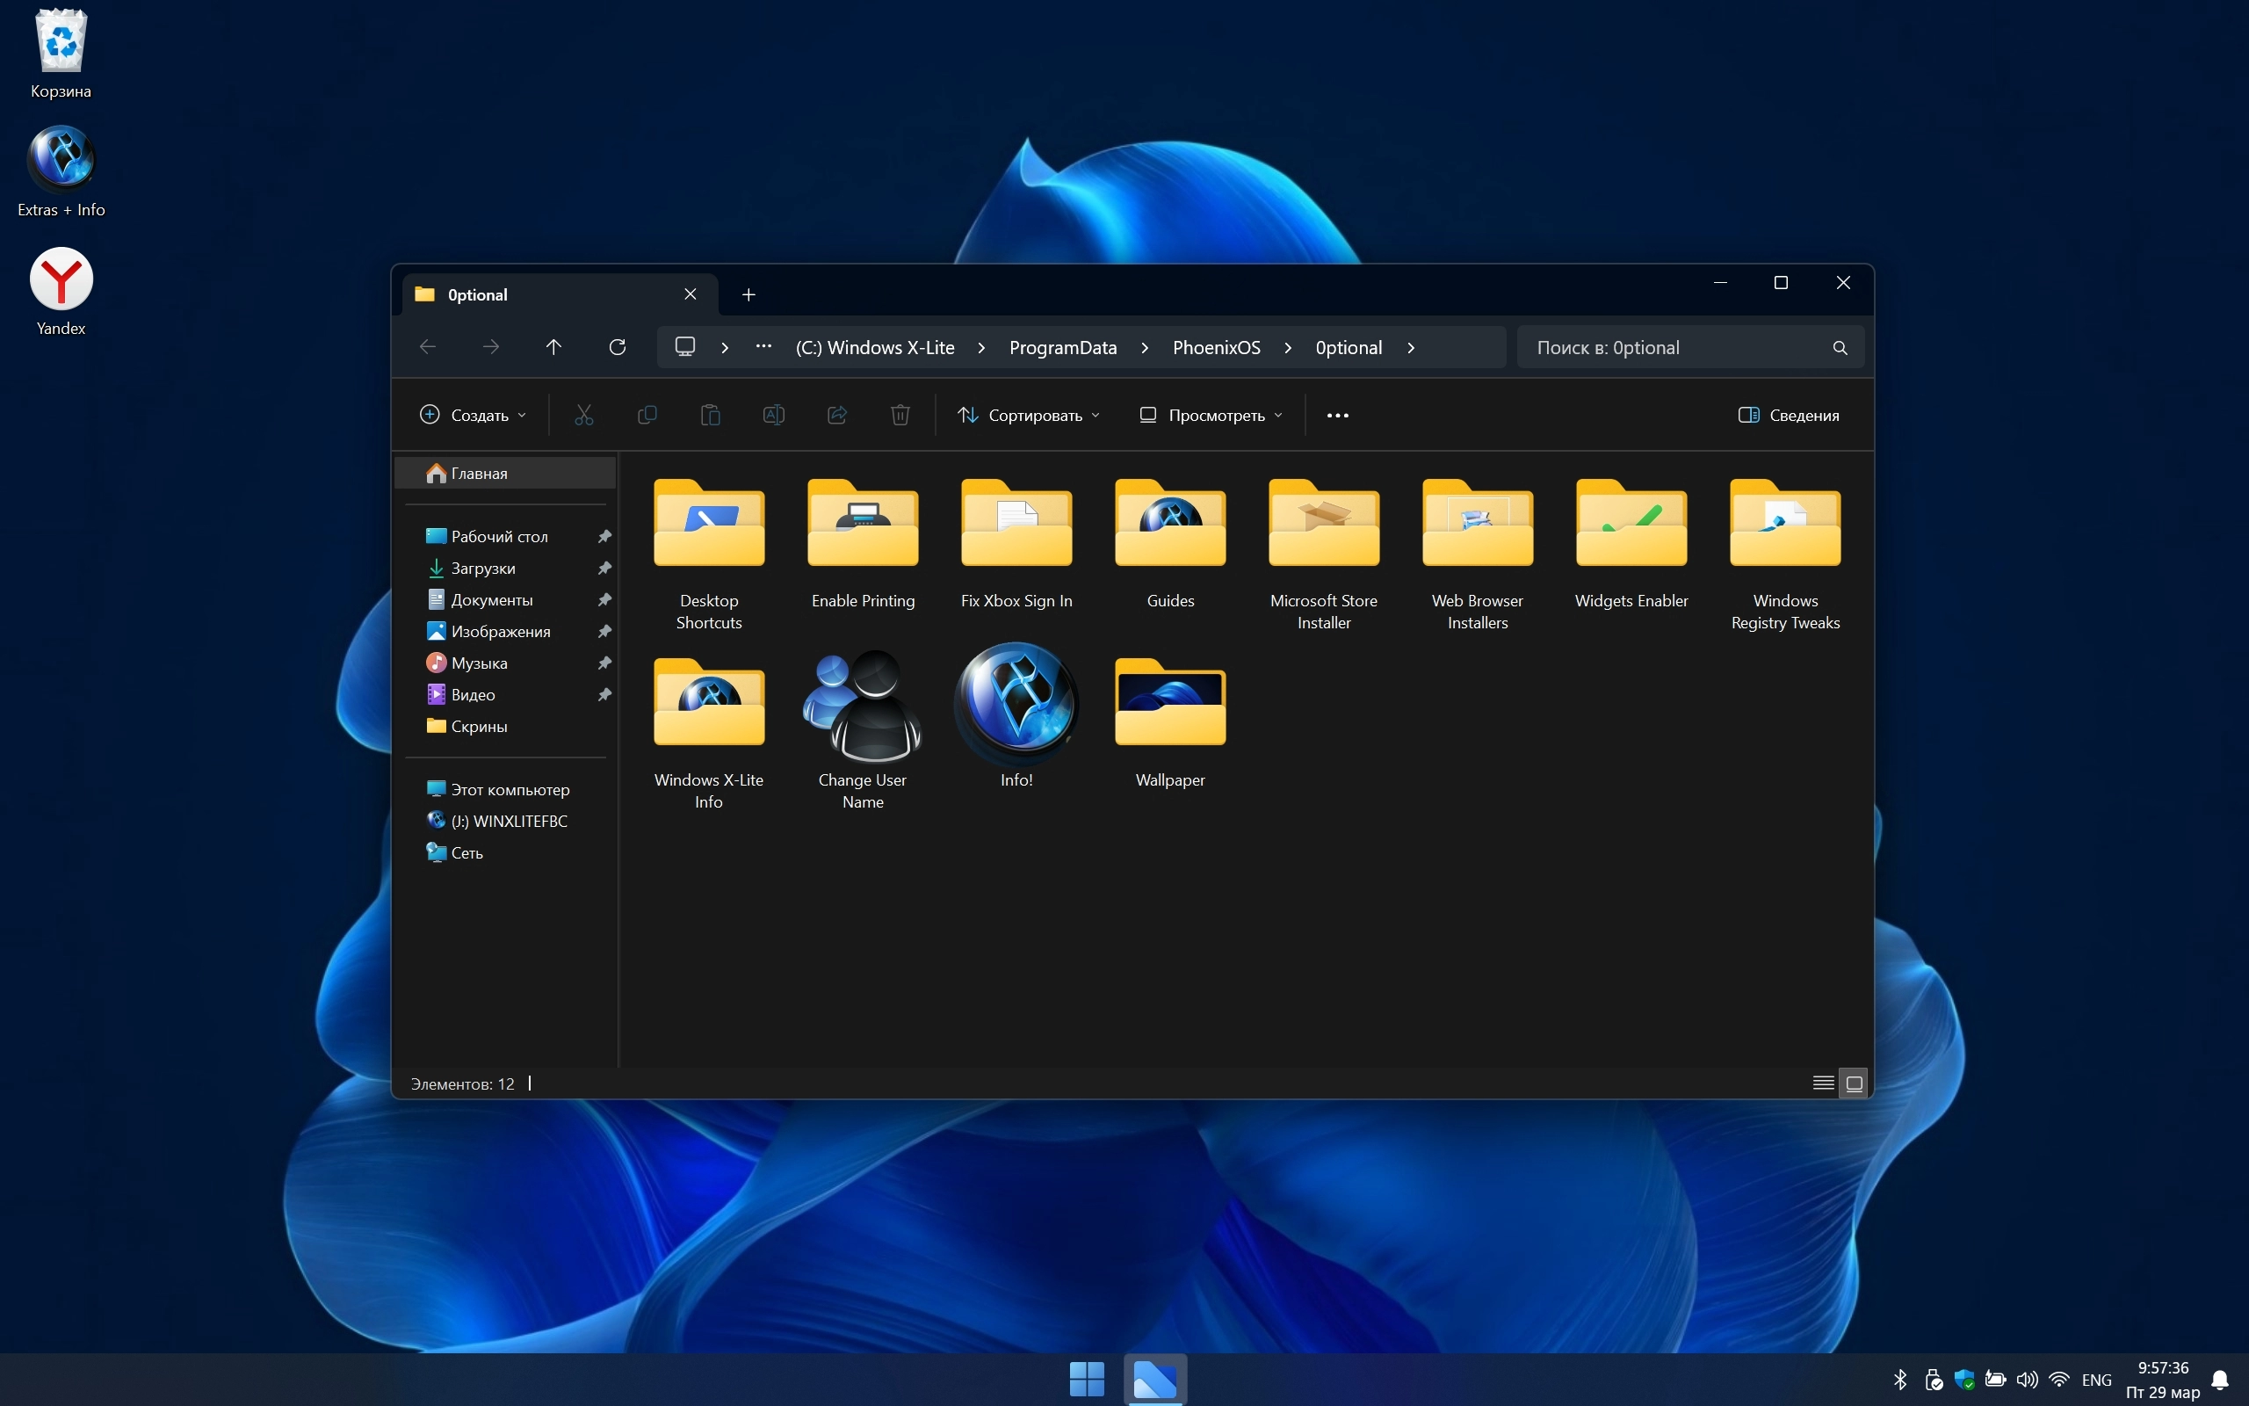The height and width of the screenshot is (1406, 2249).
Task: Open the Создать new item dropdown
Action: [473, 415]
